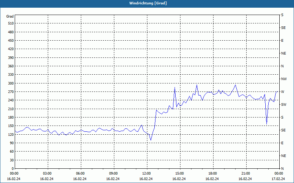The image size is (294, 183).
Task: Select the 390 y-axis value
Action: point(11,57)
